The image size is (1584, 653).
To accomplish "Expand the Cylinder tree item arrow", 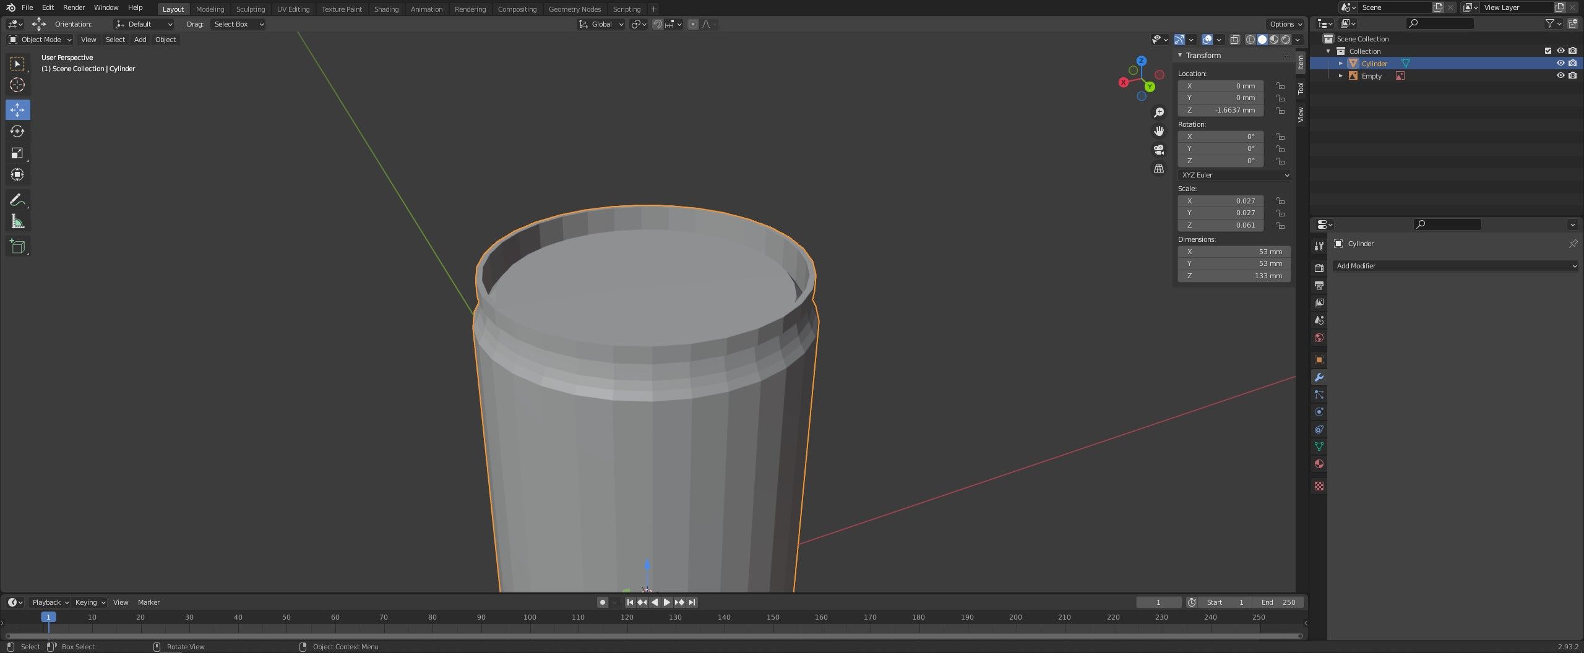I will pos(1341,63).
